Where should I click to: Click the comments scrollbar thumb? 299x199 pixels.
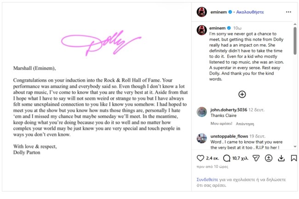295,41
